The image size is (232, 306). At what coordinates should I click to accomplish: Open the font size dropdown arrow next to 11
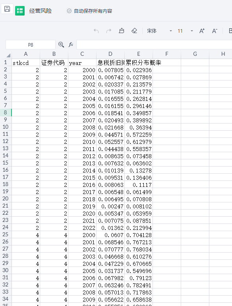tap(192, 31)
